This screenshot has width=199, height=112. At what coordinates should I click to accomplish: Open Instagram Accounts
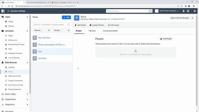click(15, 53)
